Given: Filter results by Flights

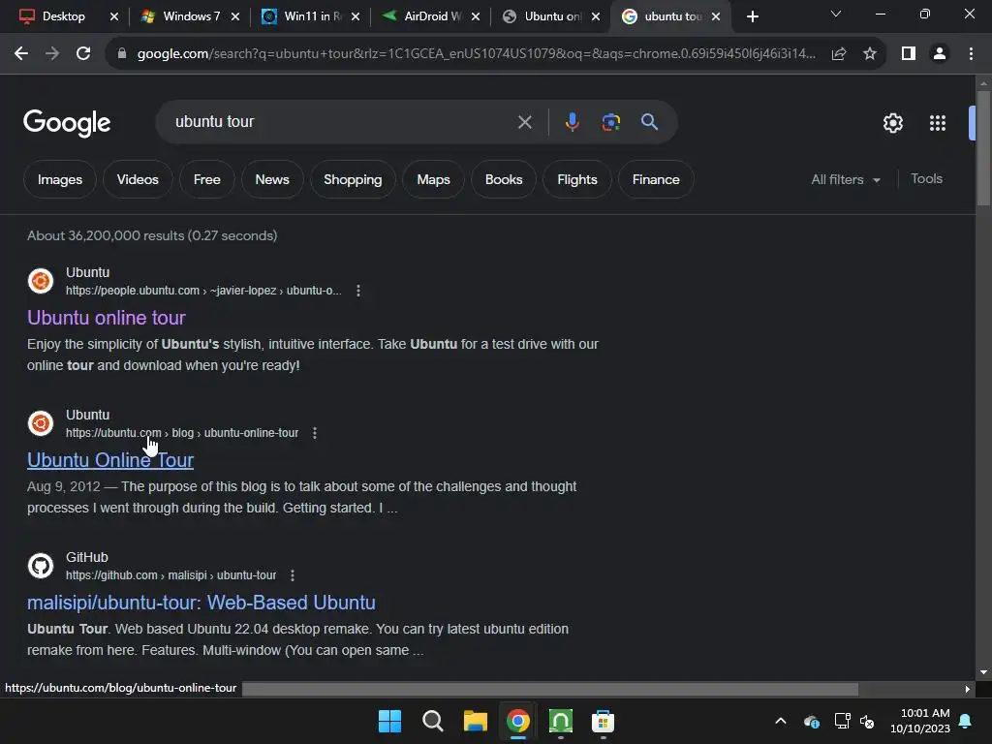Looking at the screenshot, I should (x=577, y=179).
